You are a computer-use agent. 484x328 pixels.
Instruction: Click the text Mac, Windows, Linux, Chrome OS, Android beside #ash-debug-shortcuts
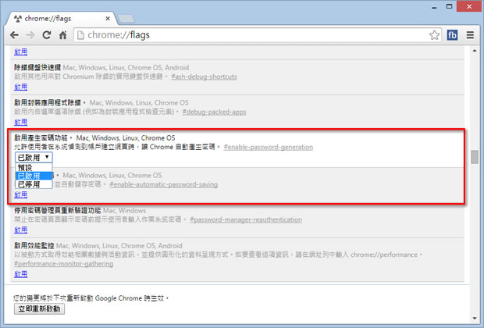[126, 68]
